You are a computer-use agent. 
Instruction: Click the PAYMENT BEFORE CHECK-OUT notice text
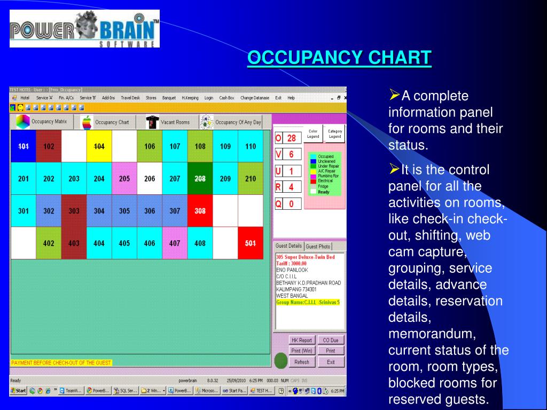tap(61, 363)
